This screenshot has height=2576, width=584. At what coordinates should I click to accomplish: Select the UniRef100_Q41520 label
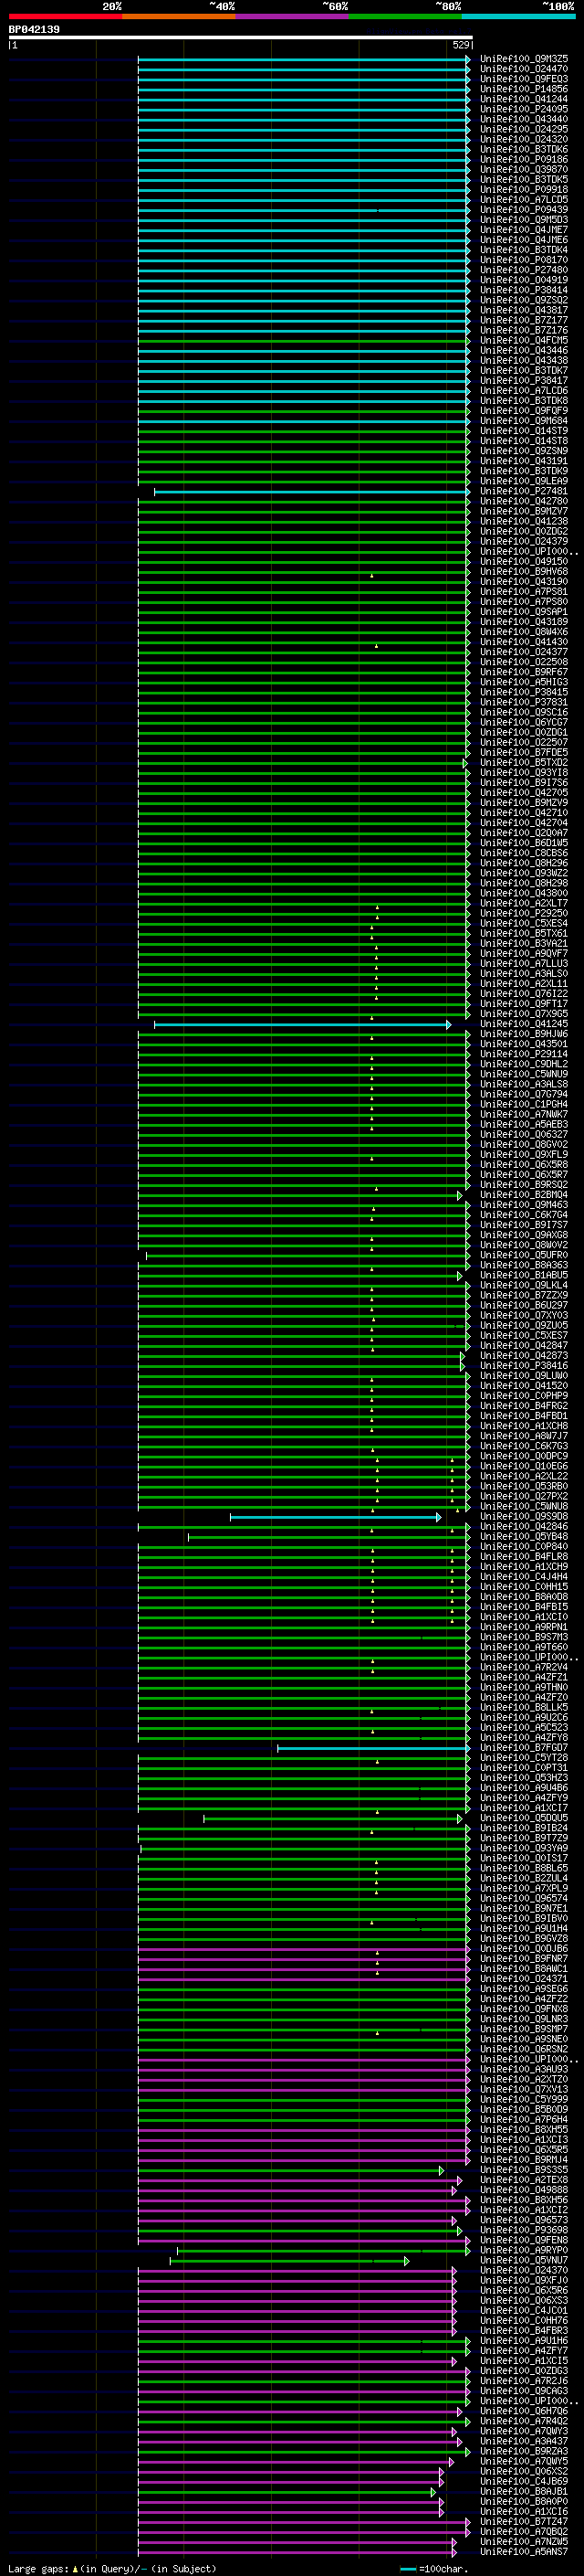524,1386
